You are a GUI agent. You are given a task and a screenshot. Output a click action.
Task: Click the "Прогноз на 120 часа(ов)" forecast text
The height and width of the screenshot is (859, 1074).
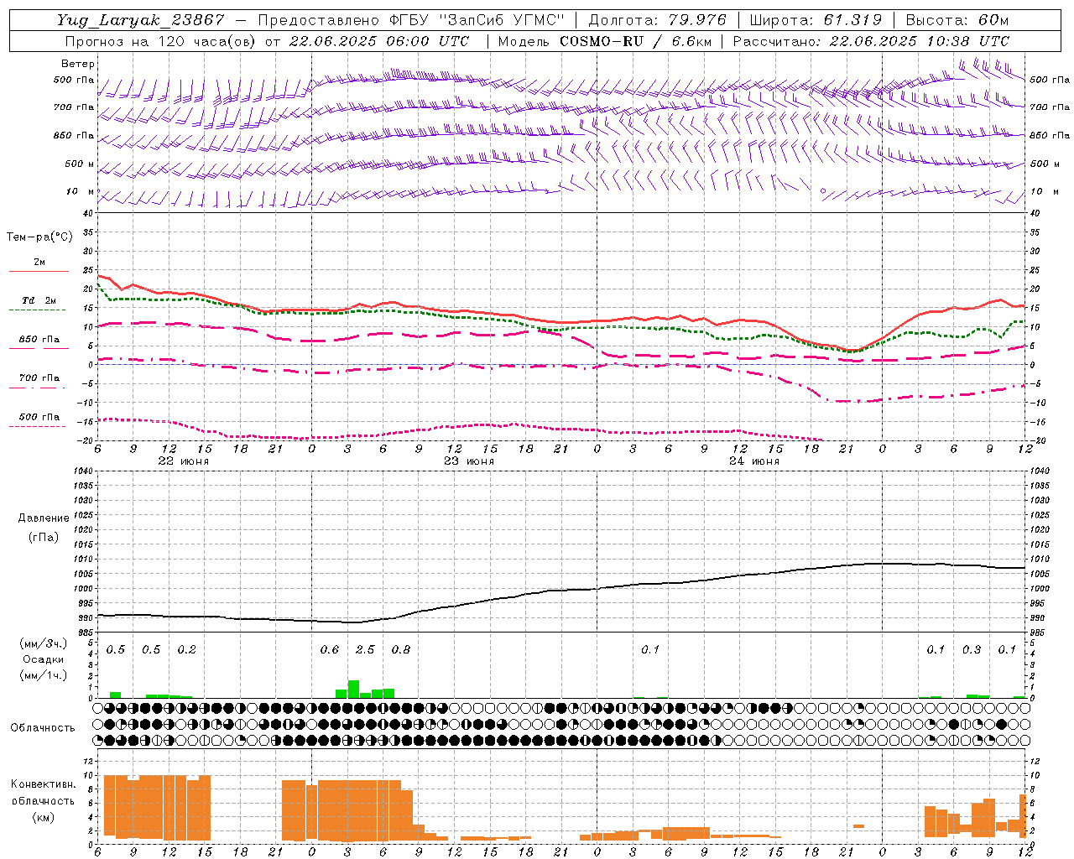coord(161,41)
